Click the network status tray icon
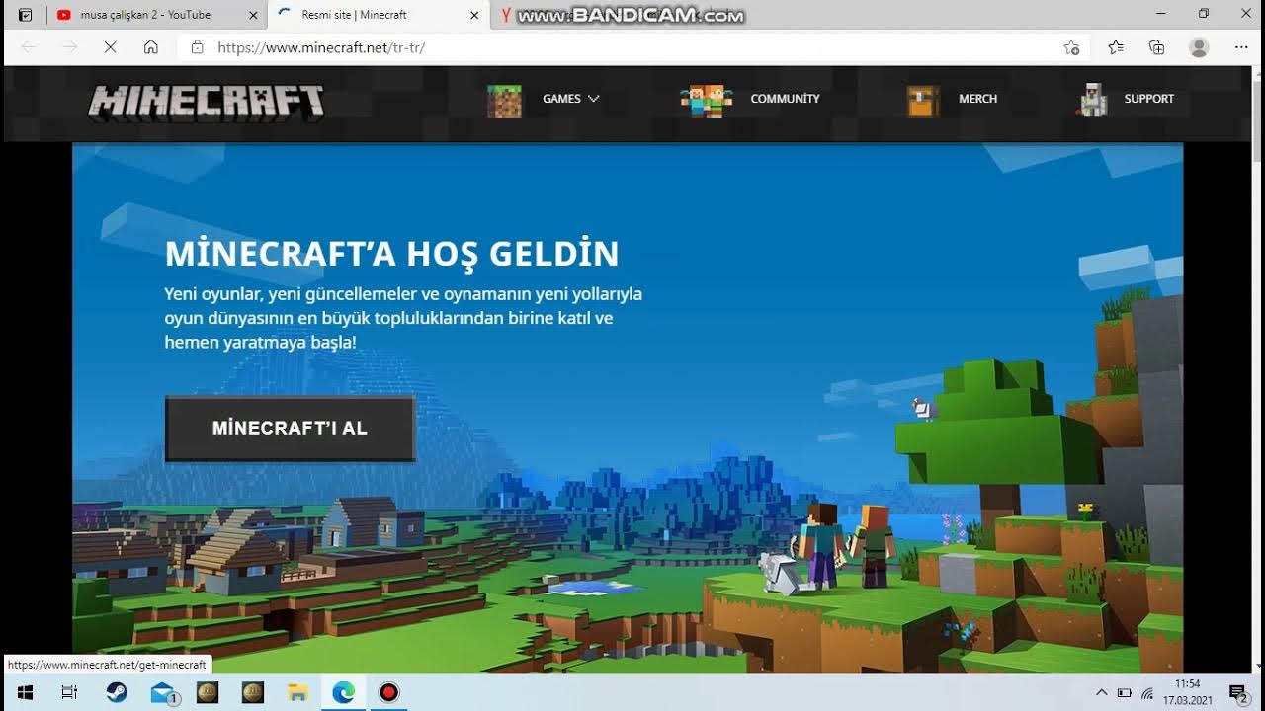This screenshot has height=711, width=1265. (x=1147, y=693)
